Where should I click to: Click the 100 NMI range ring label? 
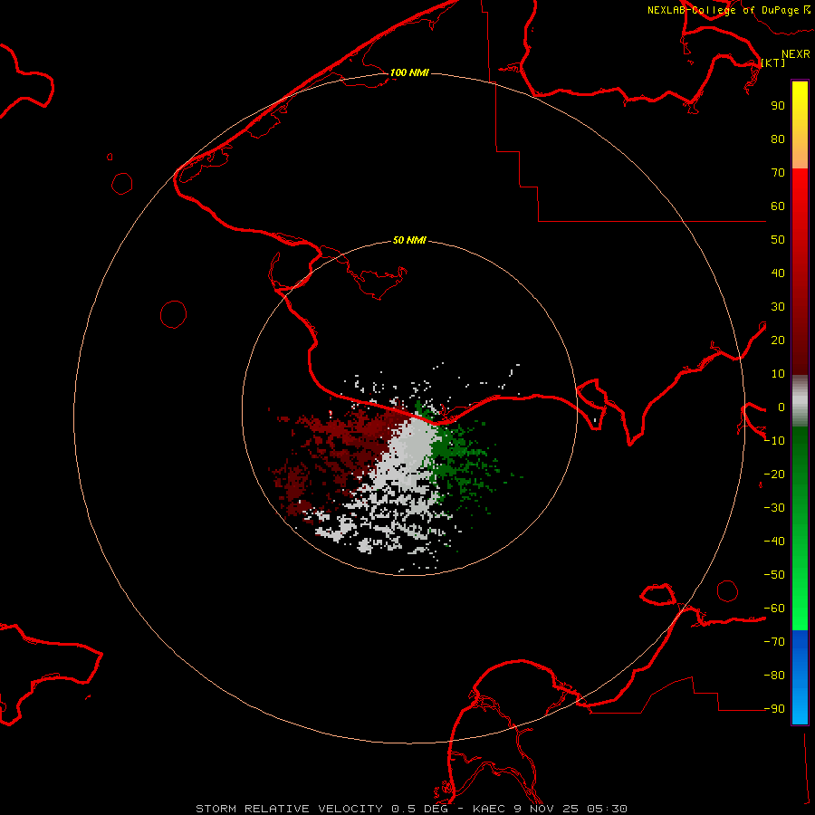click(409, 72)
